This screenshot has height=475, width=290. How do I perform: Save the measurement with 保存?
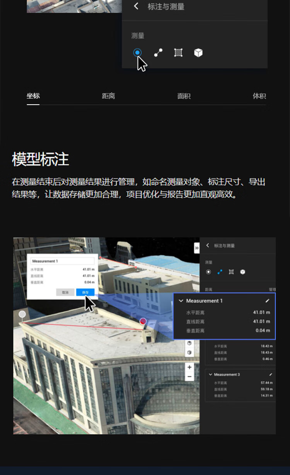pos(85,292)
